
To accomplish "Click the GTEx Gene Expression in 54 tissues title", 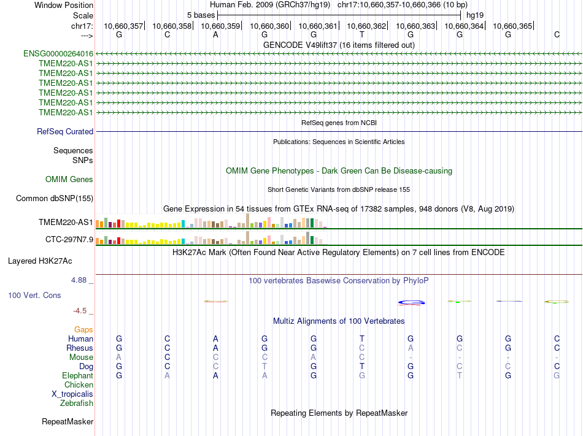I will [339, 208].
